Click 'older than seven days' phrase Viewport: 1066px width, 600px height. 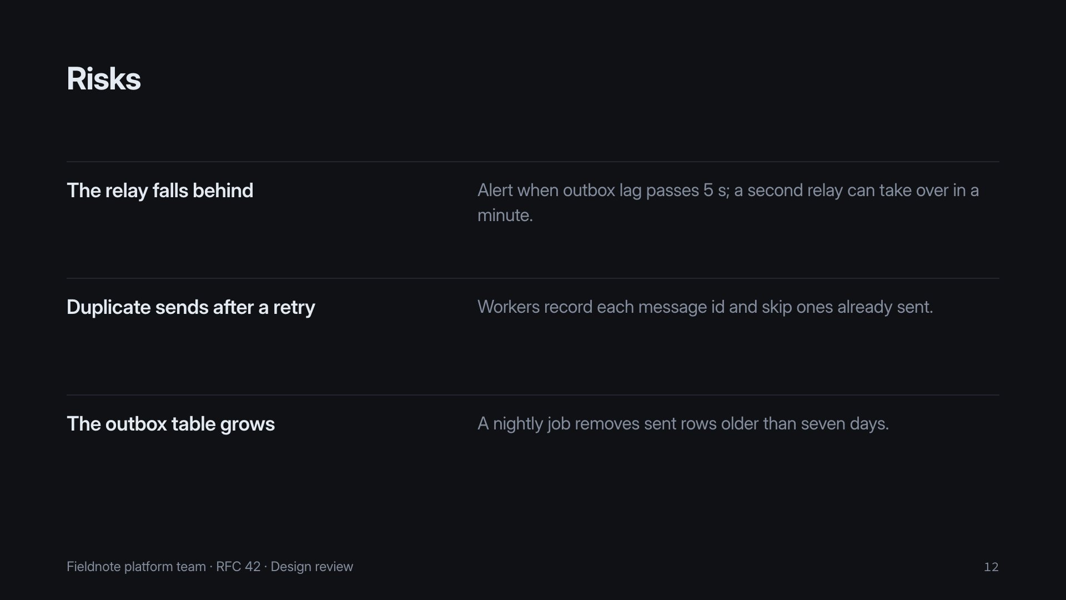pyautogui.click(x=803, y=424)
